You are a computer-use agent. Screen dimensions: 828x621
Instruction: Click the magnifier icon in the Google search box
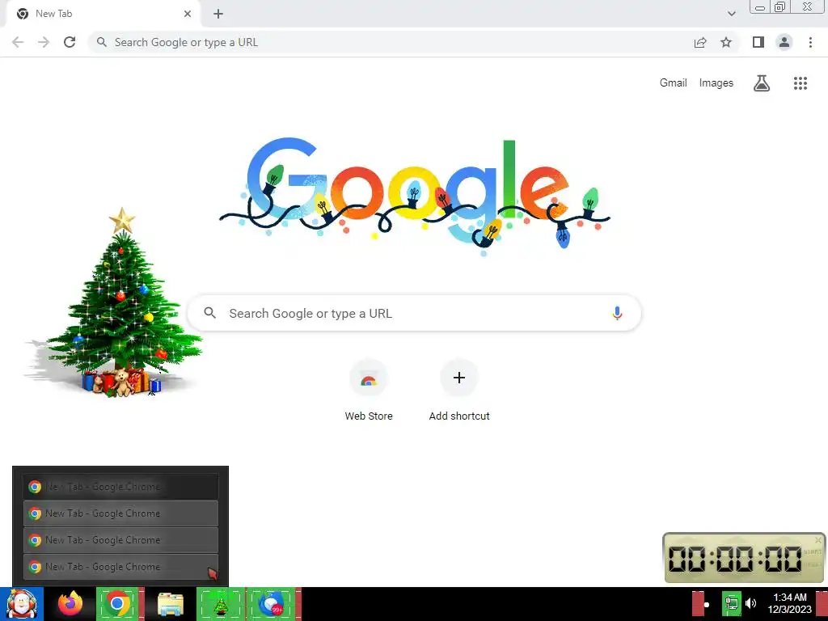[209, 313]
